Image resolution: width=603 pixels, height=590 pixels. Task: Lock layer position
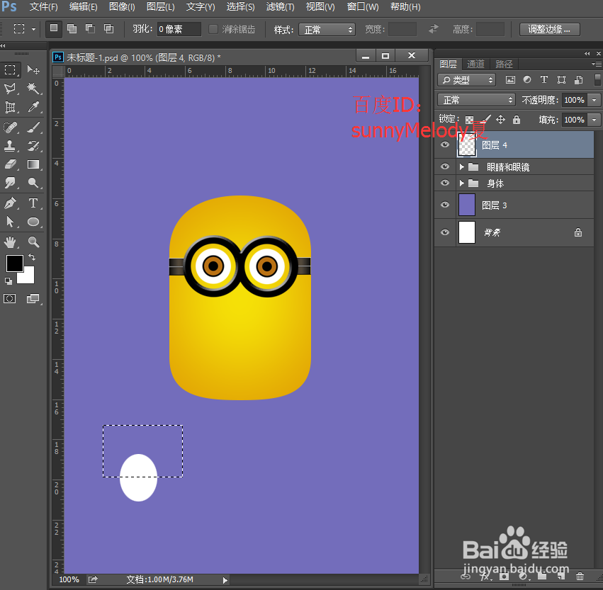(500, 120)
